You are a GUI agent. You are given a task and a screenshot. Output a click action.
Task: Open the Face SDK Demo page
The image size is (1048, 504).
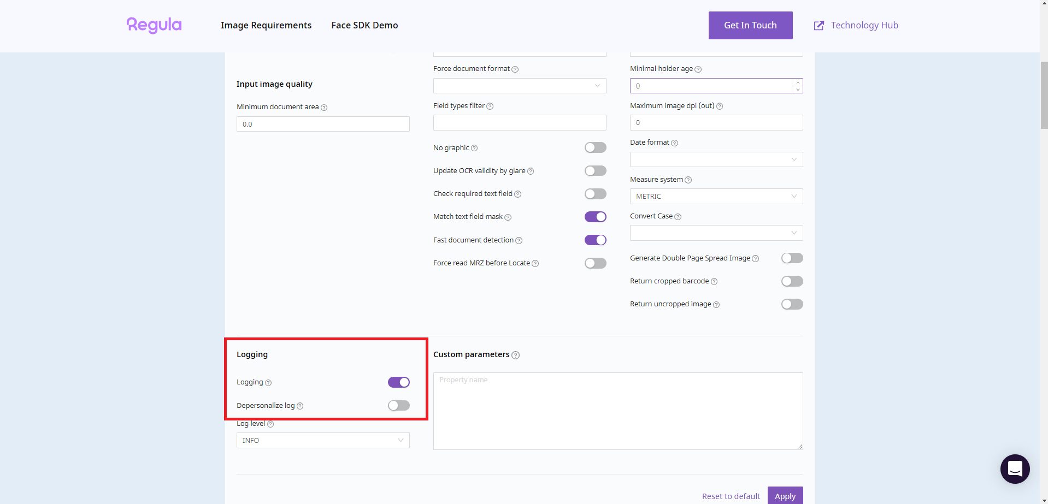click(x=364, y=25)
